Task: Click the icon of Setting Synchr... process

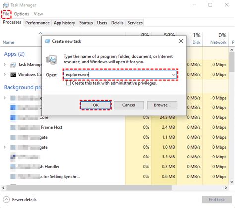Action: 13,177
